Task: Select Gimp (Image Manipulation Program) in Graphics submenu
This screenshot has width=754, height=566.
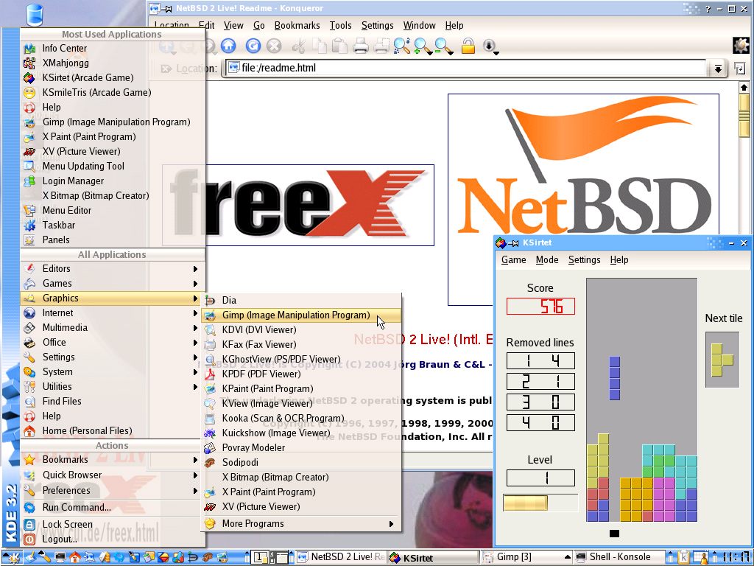Action: (301, 315)
